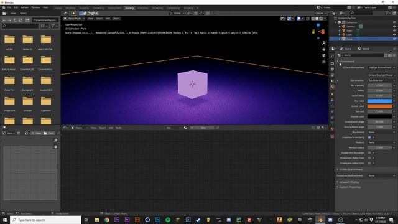Open the viewport Add menu
Viewport: 398px width, 224px height.
pos(108,19)
